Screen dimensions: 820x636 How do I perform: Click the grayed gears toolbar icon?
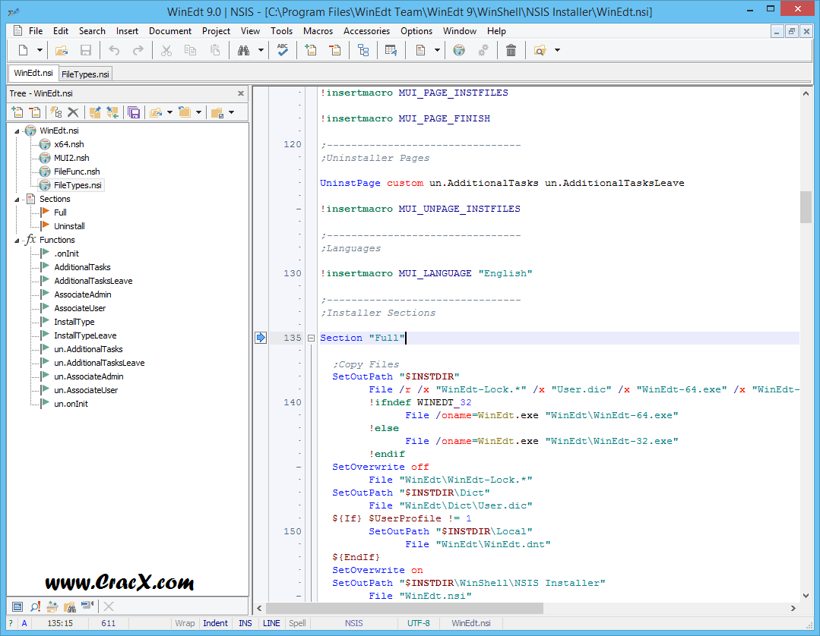point(484,51)
